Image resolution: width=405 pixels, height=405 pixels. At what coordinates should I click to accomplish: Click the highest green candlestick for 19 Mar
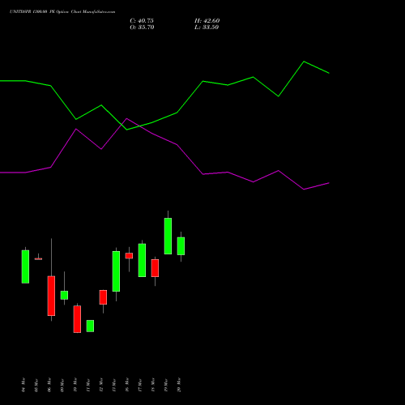168,236
